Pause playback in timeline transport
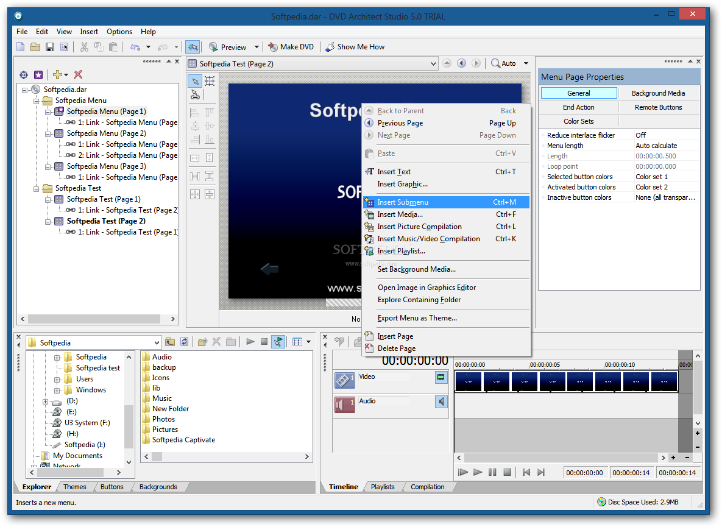 coord(492,472)
